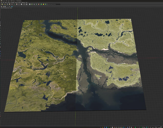Expand the arrow beside new file icon
The height and width of the screenshot is (128, 163).
pyautogui.click(x=4, y=4)
